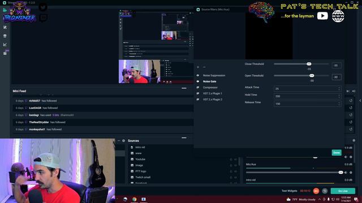Click the Open Threshold value box
Screen dimensions: 362x203
tap(337, 77)
